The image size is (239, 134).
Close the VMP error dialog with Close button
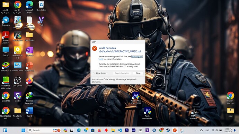138,73
